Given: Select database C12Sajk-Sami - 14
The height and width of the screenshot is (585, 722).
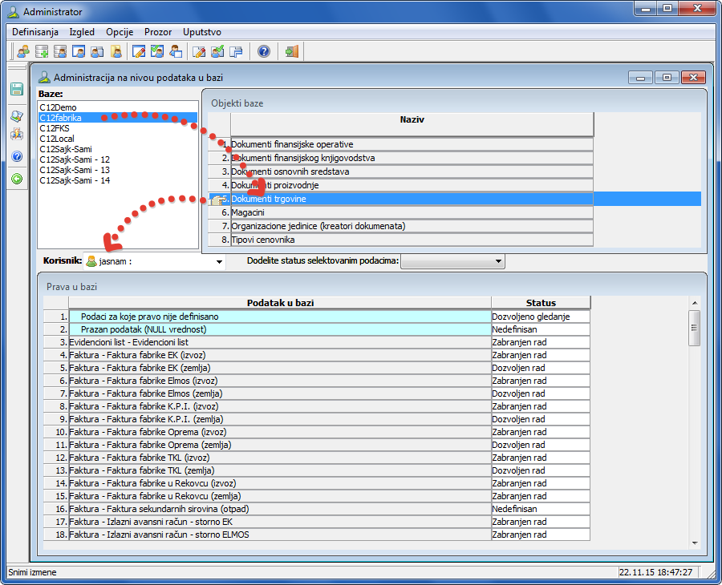Looking at the screenshot, I should point(119,181).
